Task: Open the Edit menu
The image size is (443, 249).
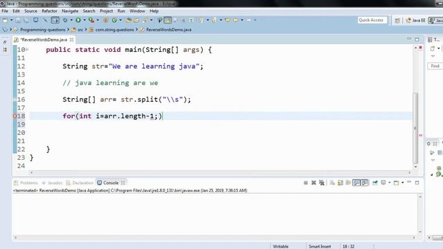Action: point(16,11)
